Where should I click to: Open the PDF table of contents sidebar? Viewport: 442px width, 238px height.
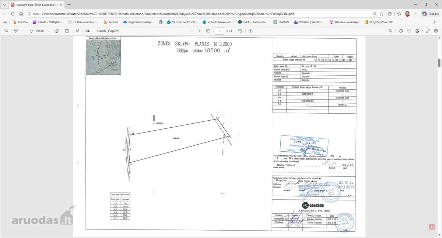tap(6, 31)
